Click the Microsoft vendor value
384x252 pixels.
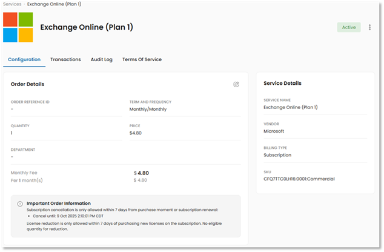[x=274, y=131]
